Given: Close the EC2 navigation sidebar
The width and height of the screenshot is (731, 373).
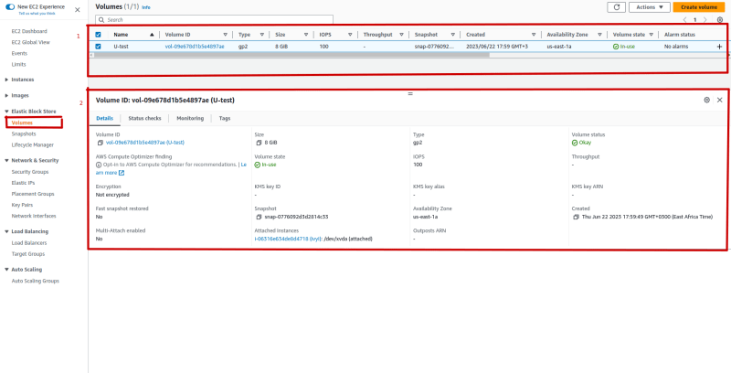Looking at the screenshot, I should click(x=78, y=10).
